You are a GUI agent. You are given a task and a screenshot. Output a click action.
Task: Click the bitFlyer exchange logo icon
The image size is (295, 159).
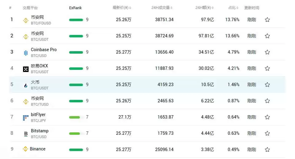click(x=26, y=118)
